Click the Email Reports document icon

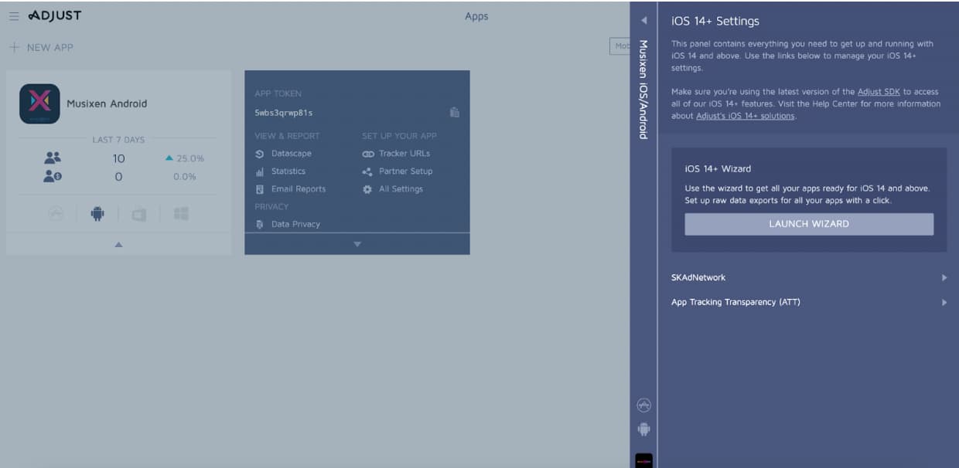click(x=260, y=189)
